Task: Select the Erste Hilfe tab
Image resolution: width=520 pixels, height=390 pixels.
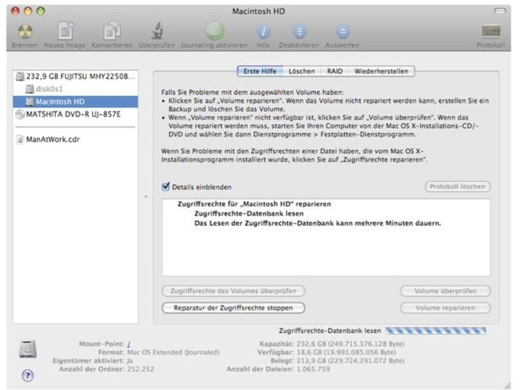Action: 259,71
